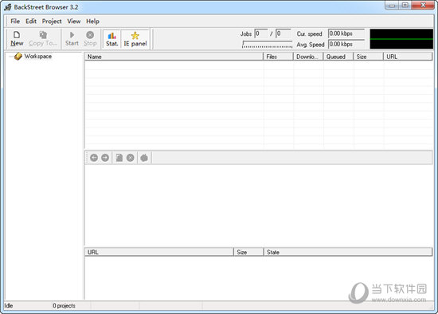Sort by the Queued column header
438x314 pixels.
(338, 57)
